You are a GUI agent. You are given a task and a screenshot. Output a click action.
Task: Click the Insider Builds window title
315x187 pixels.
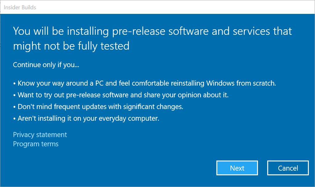point(20,7)
